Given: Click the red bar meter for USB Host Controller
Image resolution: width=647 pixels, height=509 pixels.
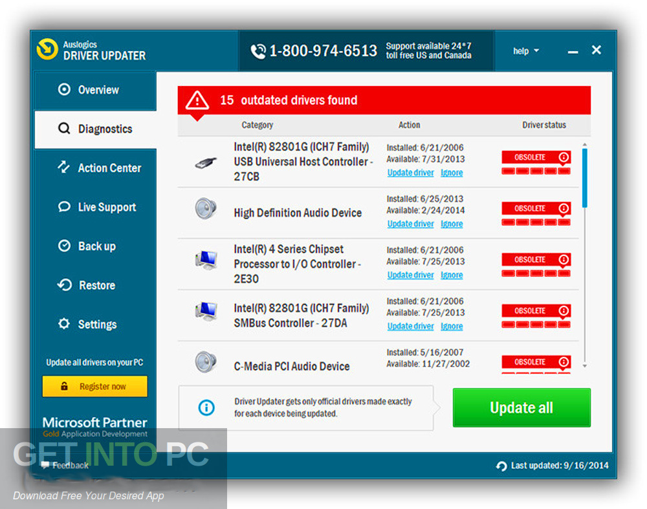Looking at the screenshot, I should tap(536, 171).
